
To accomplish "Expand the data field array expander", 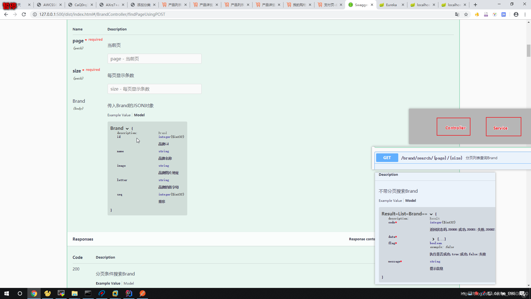I will pos(433,239).
